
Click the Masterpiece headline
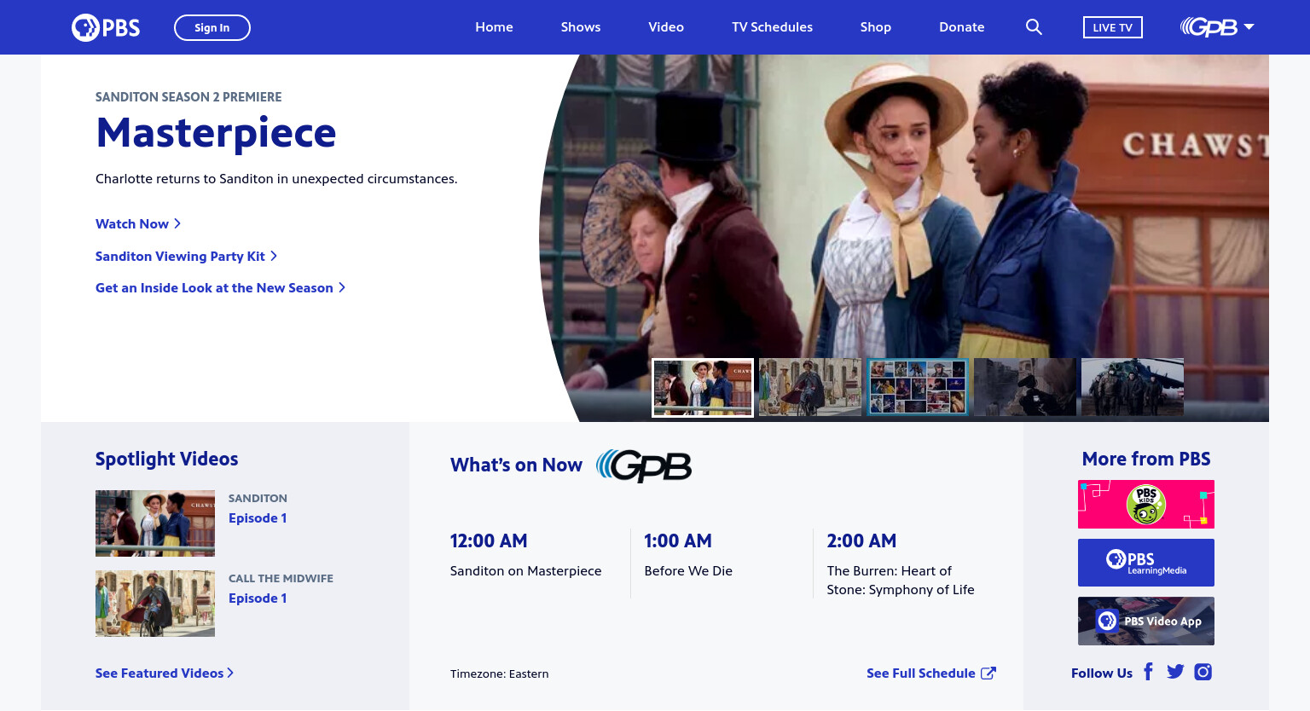tap(216, 133)
